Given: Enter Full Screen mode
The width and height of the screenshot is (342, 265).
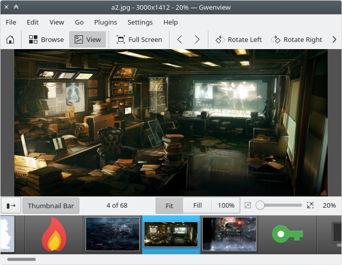Looking at the screenshot, I should pos(139,39).
